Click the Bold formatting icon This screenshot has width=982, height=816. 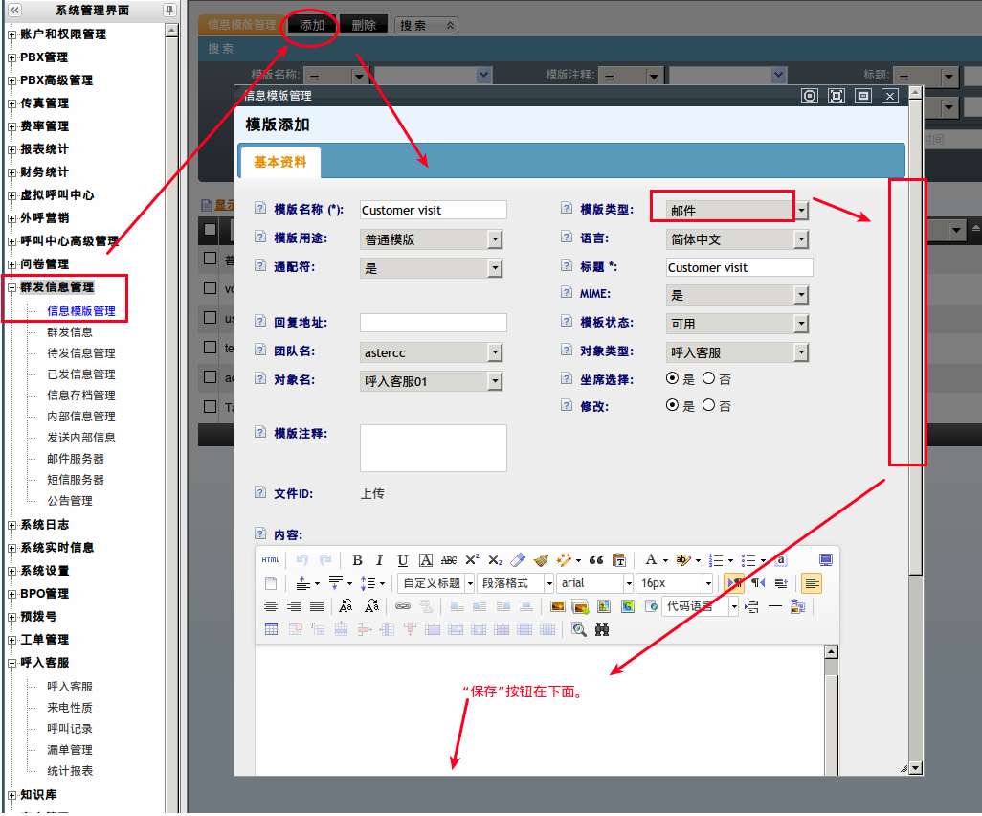(357, 560)
